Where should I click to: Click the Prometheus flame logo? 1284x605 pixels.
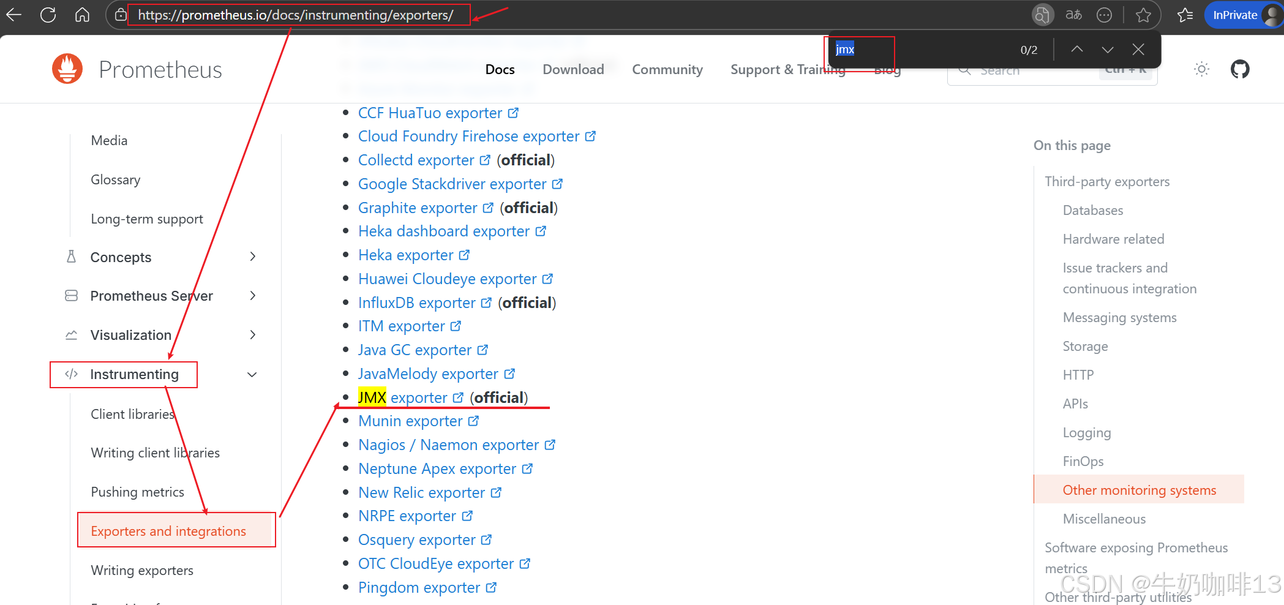67,69
